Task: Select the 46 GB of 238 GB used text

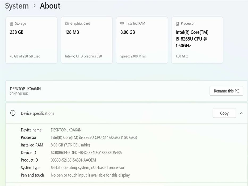Action: (x=25, y=56)
